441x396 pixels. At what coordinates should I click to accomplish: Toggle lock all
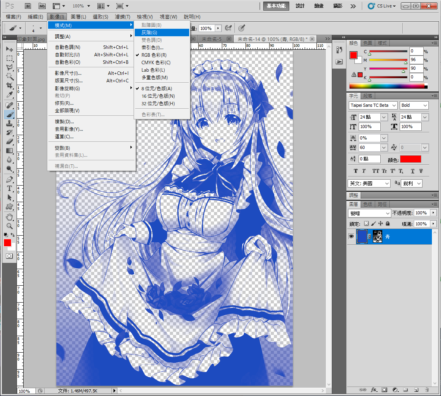[x=387, y=223]
